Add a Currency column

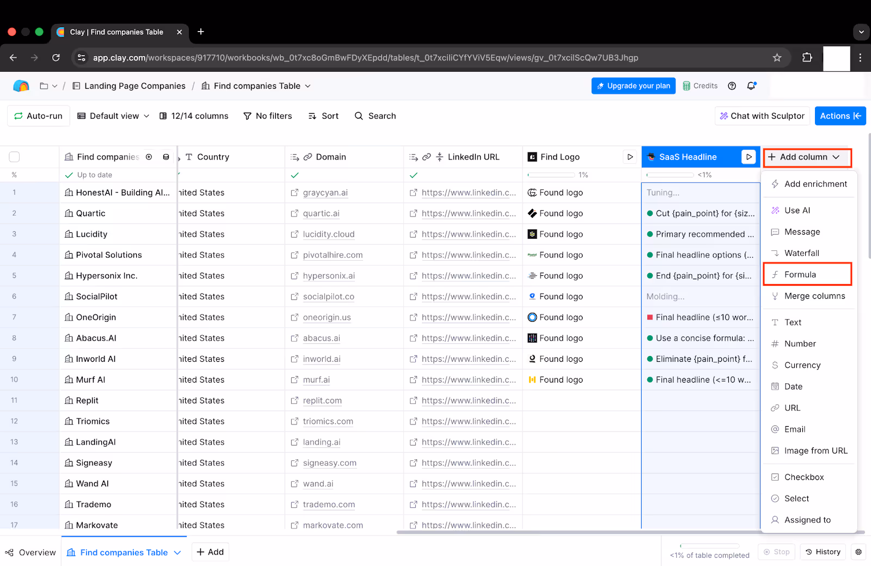pyautogui.click(x=809, y=365)
